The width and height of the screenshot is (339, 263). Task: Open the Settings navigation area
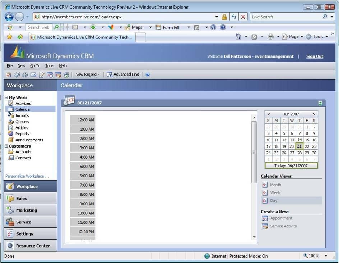(x=30, y=234)
